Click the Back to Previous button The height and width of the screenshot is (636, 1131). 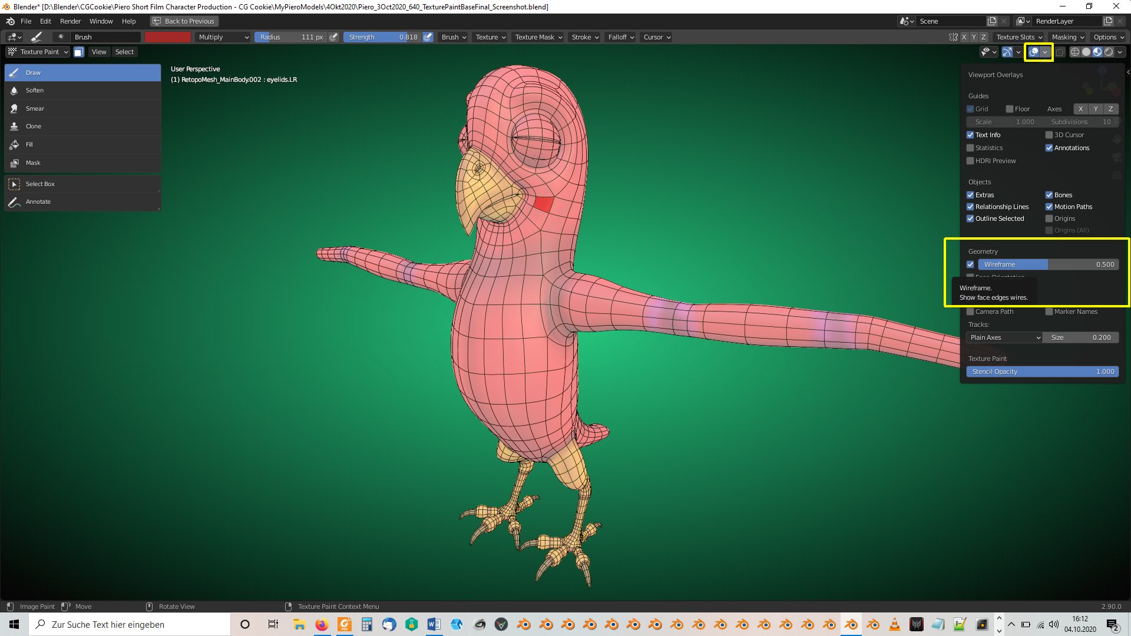click(184, 21)
